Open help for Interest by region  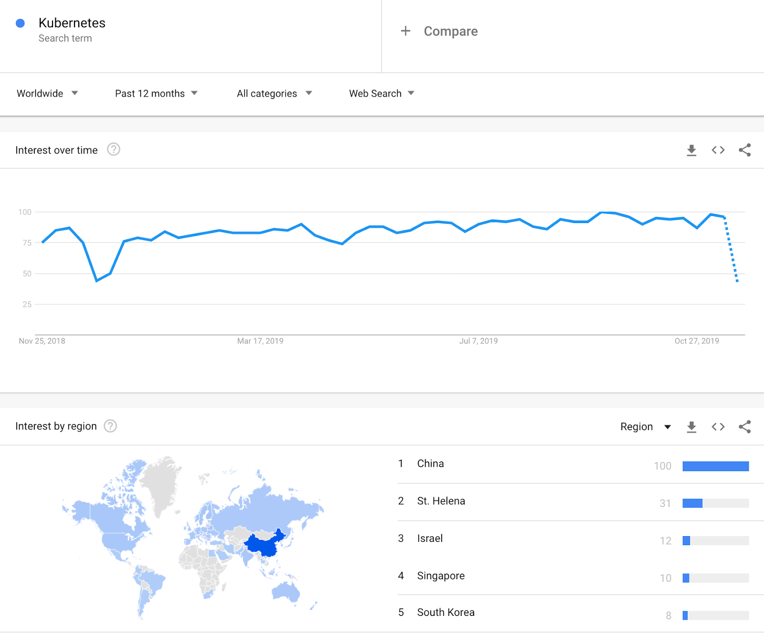[x=110, y=426]
